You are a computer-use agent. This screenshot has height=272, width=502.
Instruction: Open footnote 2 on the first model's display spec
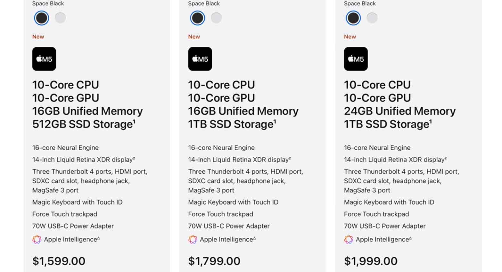[x=134, y=158]
